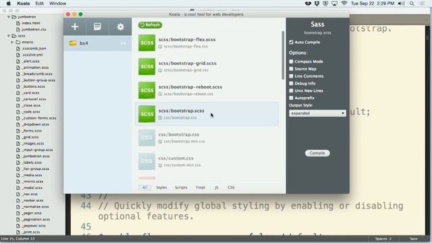
Task: Select the Scripts filter tab
Action: click(x=181, y=188)
